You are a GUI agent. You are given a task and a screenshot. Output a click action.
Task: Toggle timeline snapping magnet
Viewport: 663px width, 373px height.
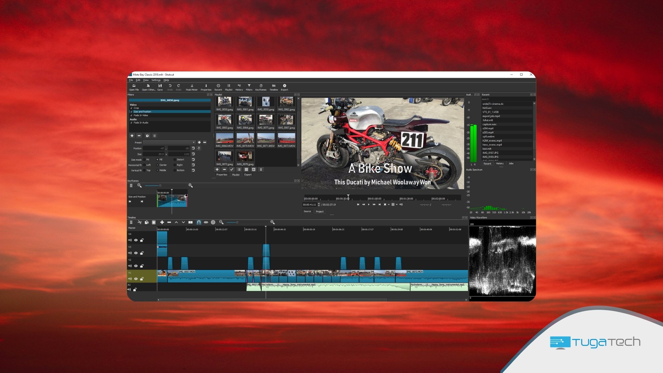(199, 222)
